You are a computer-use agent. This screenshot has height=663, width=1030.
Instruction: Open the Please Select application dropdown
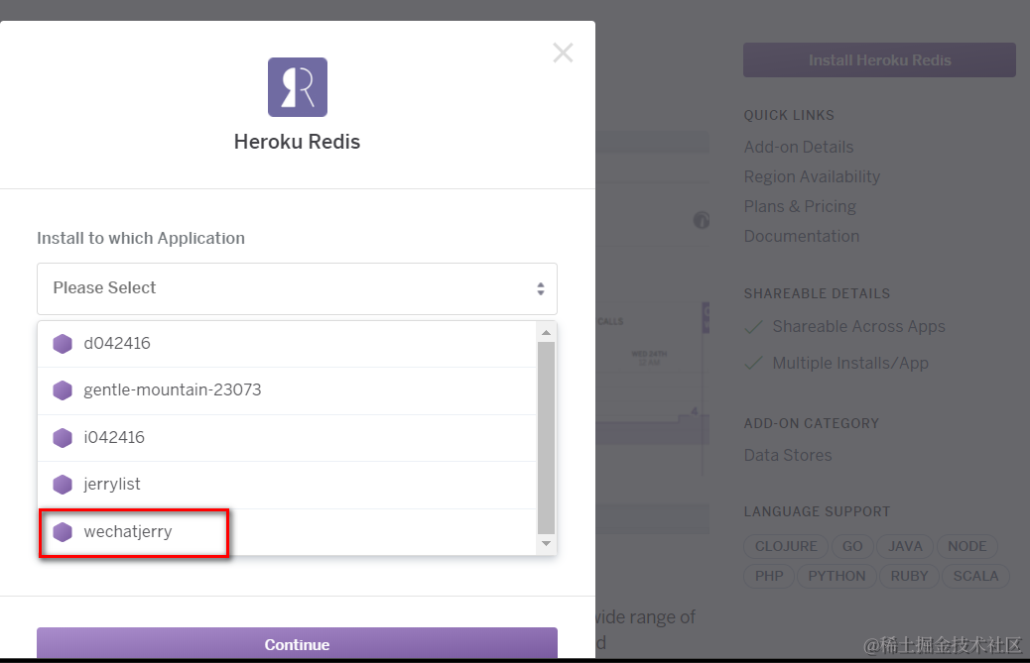point(297,288)
